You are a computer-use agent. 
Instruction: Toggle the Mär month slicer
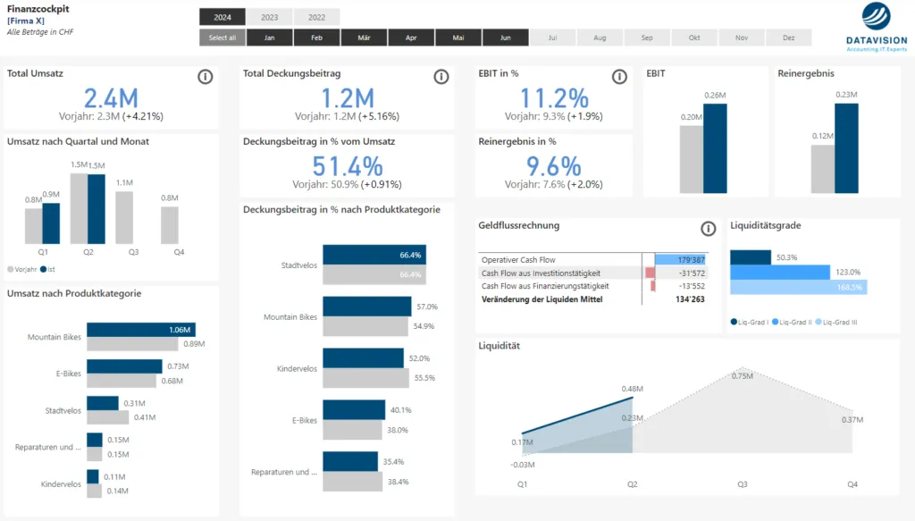click(x=365, y=38)
